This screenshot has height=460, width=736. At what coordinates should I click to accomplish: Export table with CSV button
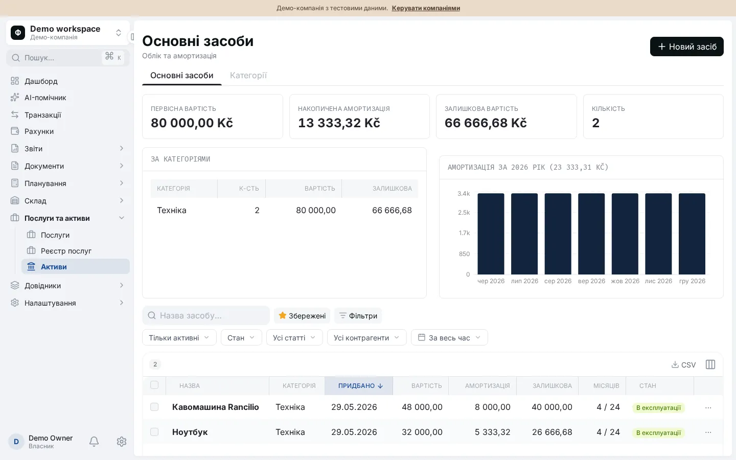(x=683, y=364)
